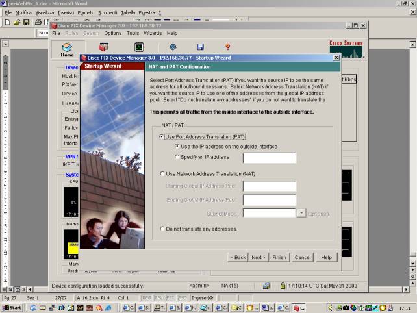Click the Word New document icon
The width and height of the screenshot is (417, 313).
pyautogui.click(x=7, y=22)
